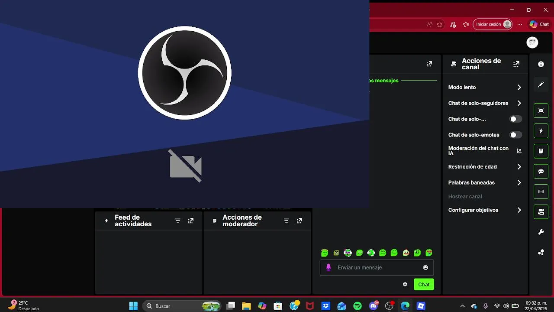Open Copilot Chat button in Edge
The image size is (554, 312).
coord(539,24)
